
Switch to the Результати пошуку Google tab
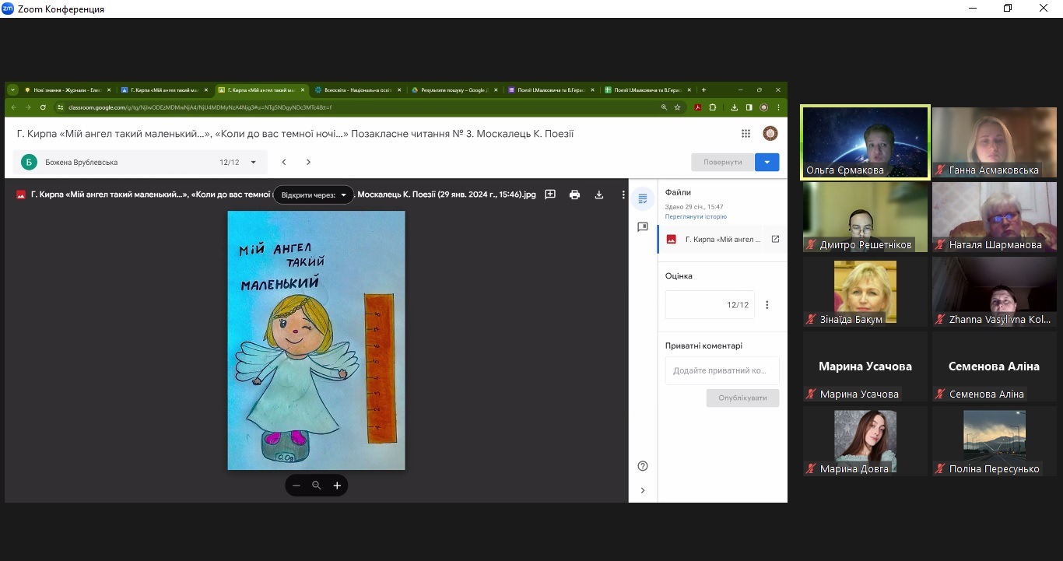[454, 89]
